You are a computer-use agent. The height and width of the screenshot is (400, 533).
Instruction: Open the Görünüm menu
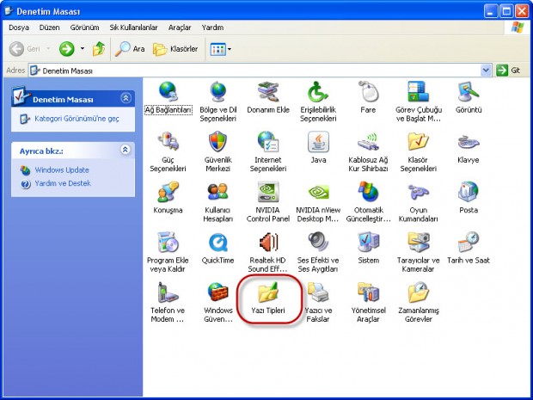click(x=84, y=28)
